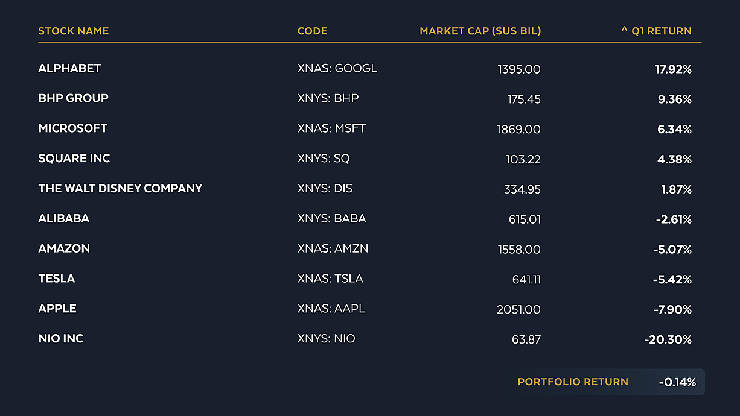The height and width of the screenshot is (416, 740).
Task: Open the NIO Inc stock entry
Action: 60,339
